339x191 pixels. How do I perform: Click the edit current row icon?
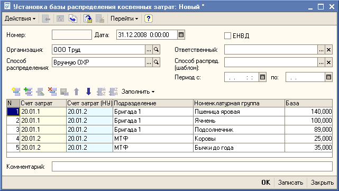point(40,92)
